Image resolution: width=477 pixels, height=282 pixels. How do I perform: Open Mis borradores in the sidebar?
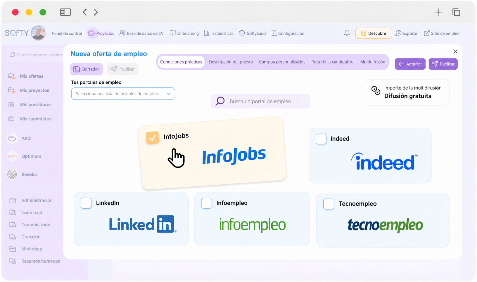point(30,104)
